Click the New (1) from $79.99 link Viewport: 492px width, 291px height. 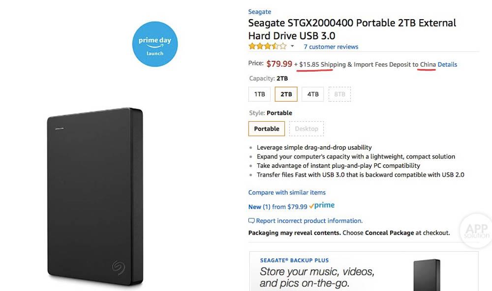coord(277,207)
